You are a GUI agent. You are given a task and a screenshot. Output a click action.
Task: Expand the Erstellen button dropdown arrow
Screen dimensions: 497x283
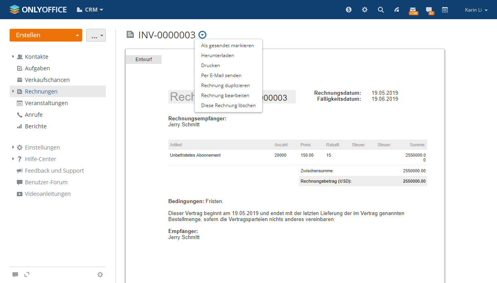pyautogui.click(x=77, y=36)
